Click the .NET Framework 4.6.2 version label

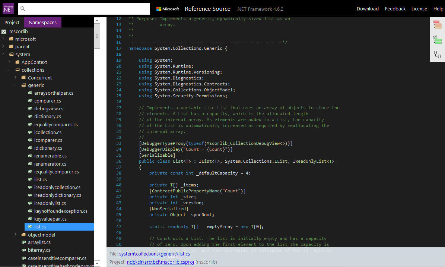click(260, 9)
